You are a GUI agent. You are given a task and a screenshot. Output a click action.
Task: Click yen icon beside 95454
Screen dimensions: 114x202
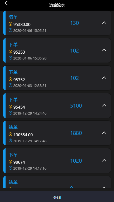click(x=10, y=107)
